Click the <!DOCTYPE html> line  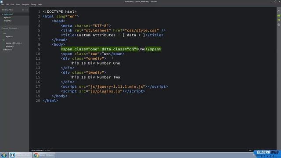60,12
